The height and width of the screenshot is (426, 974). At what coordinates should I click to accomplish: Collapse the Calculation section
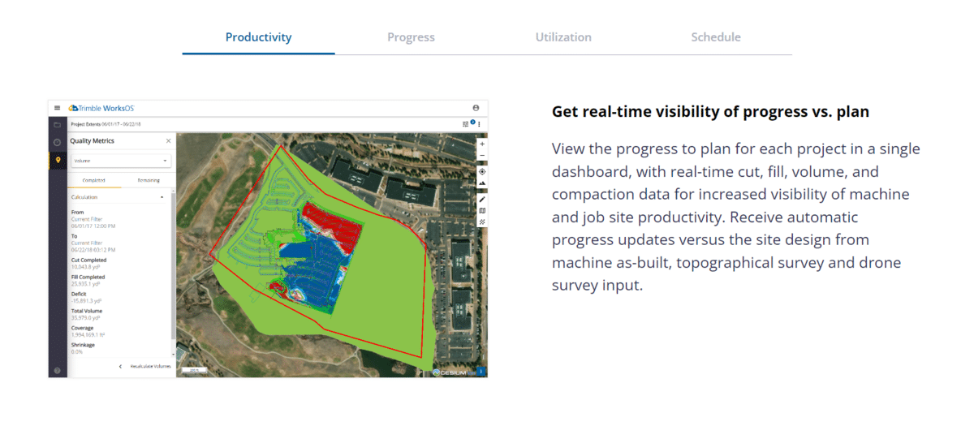pos(162,197)
